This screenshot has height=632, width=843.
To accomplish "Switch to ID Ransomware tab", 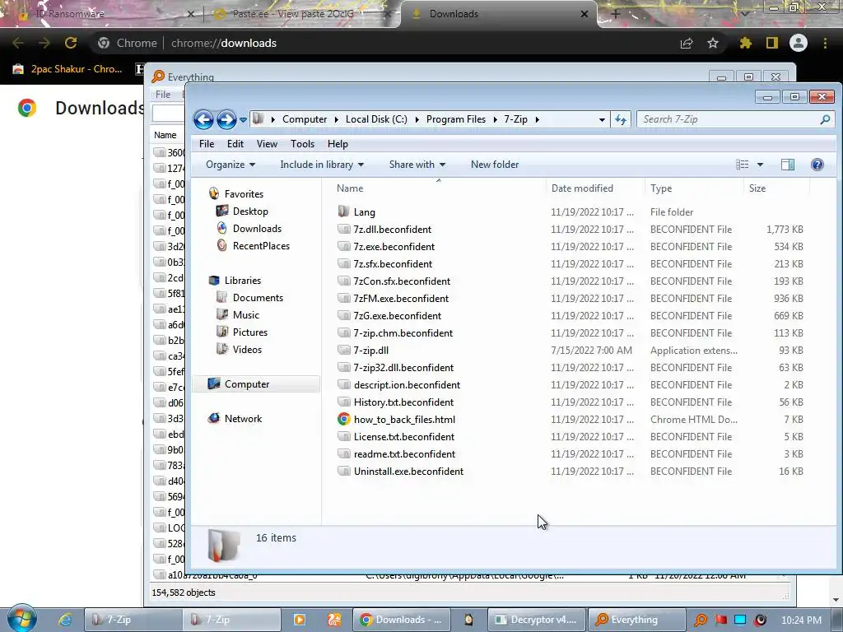I will (105, 14).
